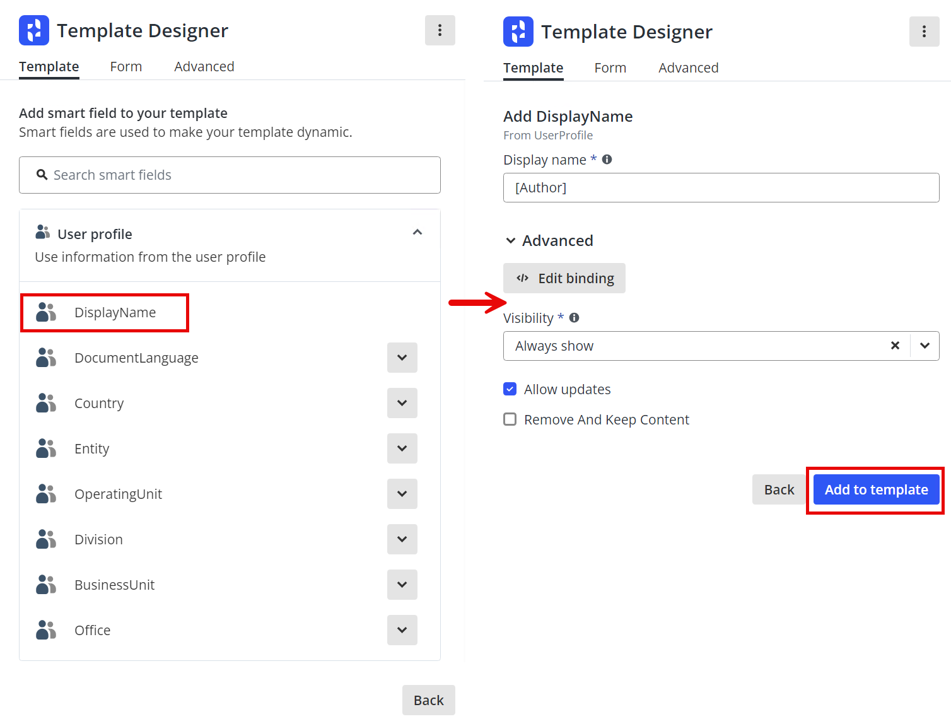Collapse the User profile section

coord(417,233)
